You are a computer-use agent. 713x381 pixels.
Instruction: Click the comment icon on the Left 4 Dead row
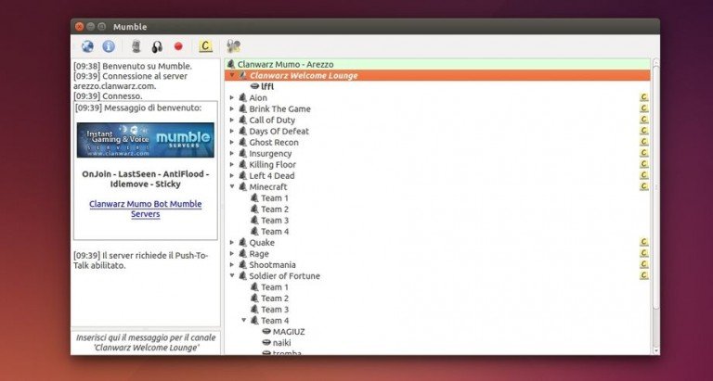643,175
